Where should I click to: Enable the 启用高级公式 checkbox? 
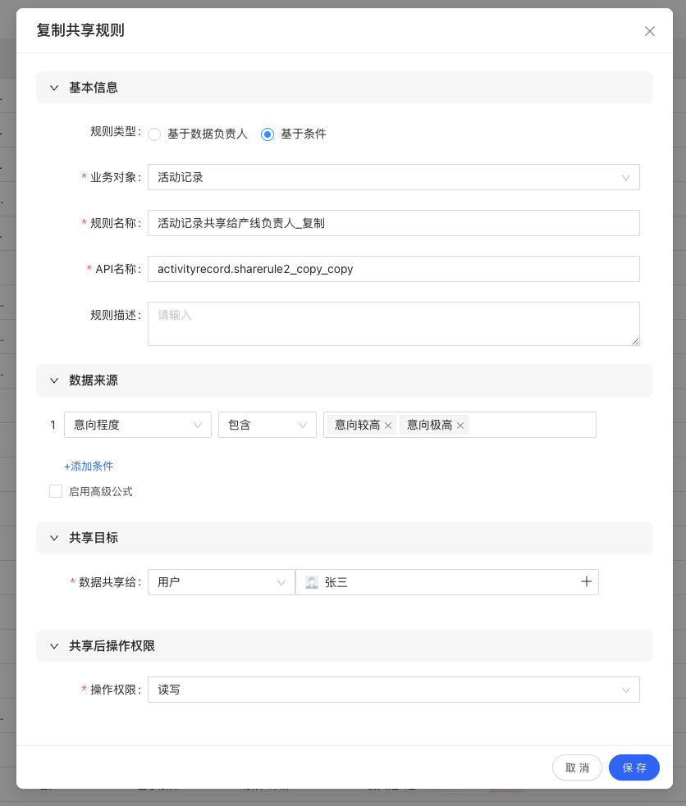point(56,491)
